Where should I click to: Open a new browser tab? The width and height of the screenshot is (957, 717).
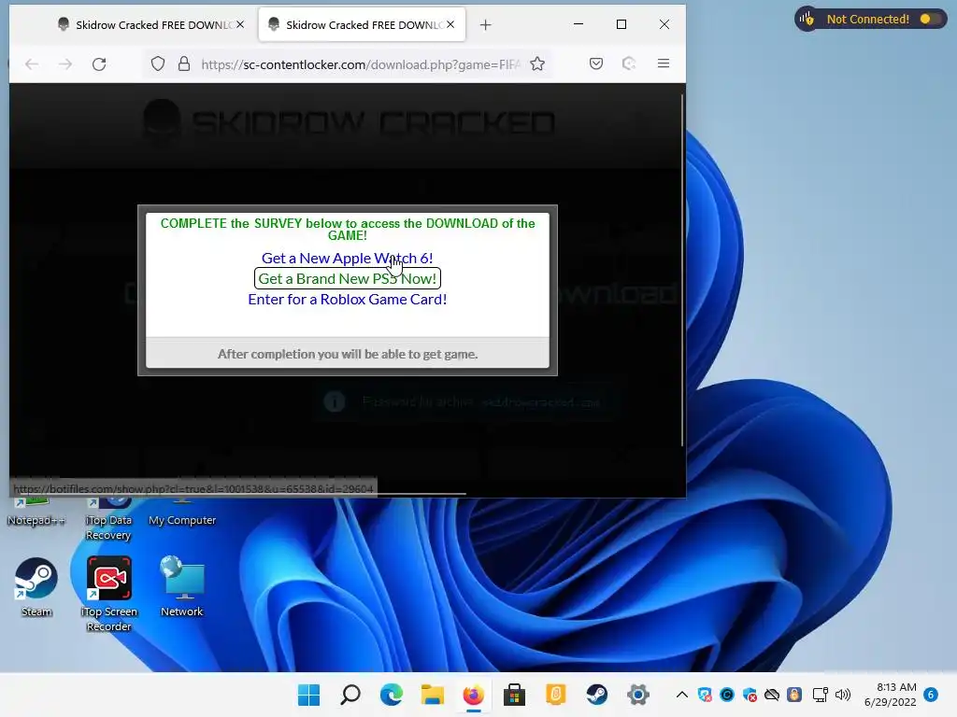coord(485,25)
